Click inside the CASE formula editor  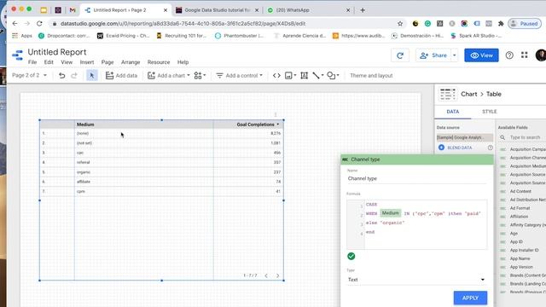click(426, 224)
